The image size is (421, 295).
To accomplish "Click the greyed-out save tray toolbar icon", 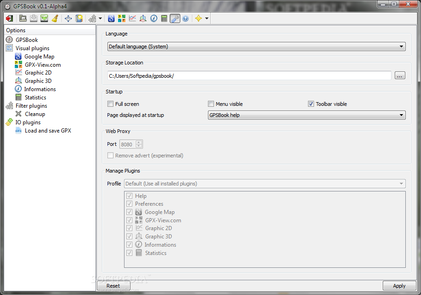I will 34,18.
